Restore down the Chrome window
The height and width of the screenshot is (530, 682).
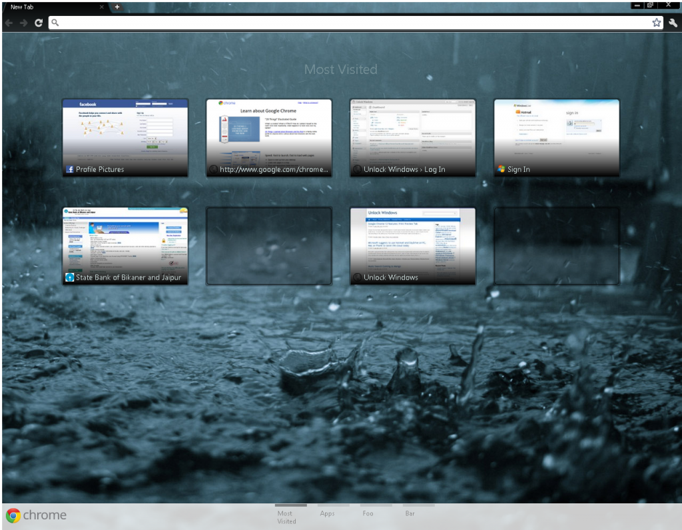coord(650,5)
